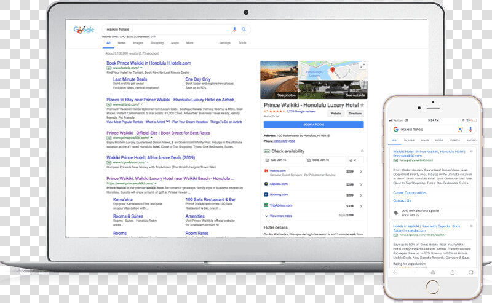Open Waikiki Prince Hotel All-Inclusive Deals result
Screen dimensions: 492x303
151,158
